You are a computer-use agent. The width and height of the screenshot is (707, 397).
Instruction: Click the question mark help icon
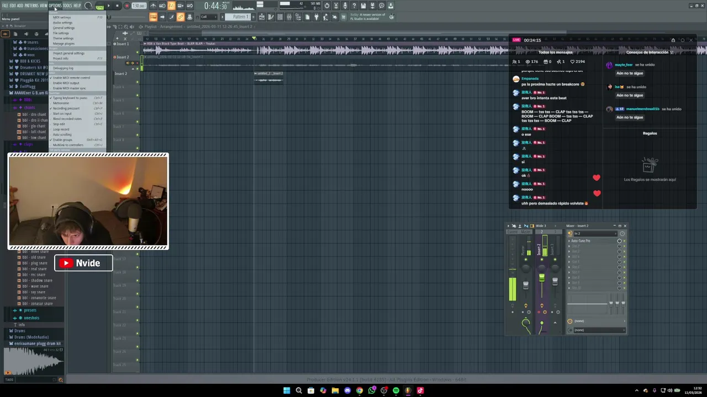354,6
